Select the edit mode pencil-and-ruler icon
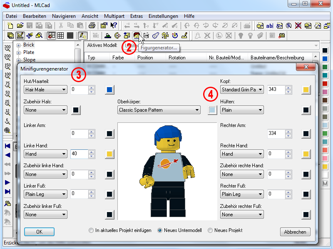The width and height of the screenshot is (333, 249). [x=20, y=35]
